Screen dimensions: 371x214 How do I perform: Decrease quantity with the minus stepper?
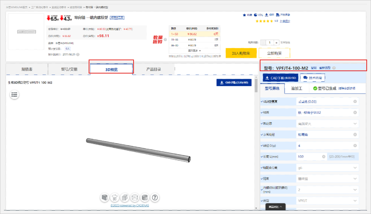click(262, 42)
